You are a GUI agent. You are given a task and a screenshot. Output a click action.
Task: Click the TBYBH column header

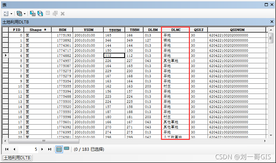coord(114,30)
